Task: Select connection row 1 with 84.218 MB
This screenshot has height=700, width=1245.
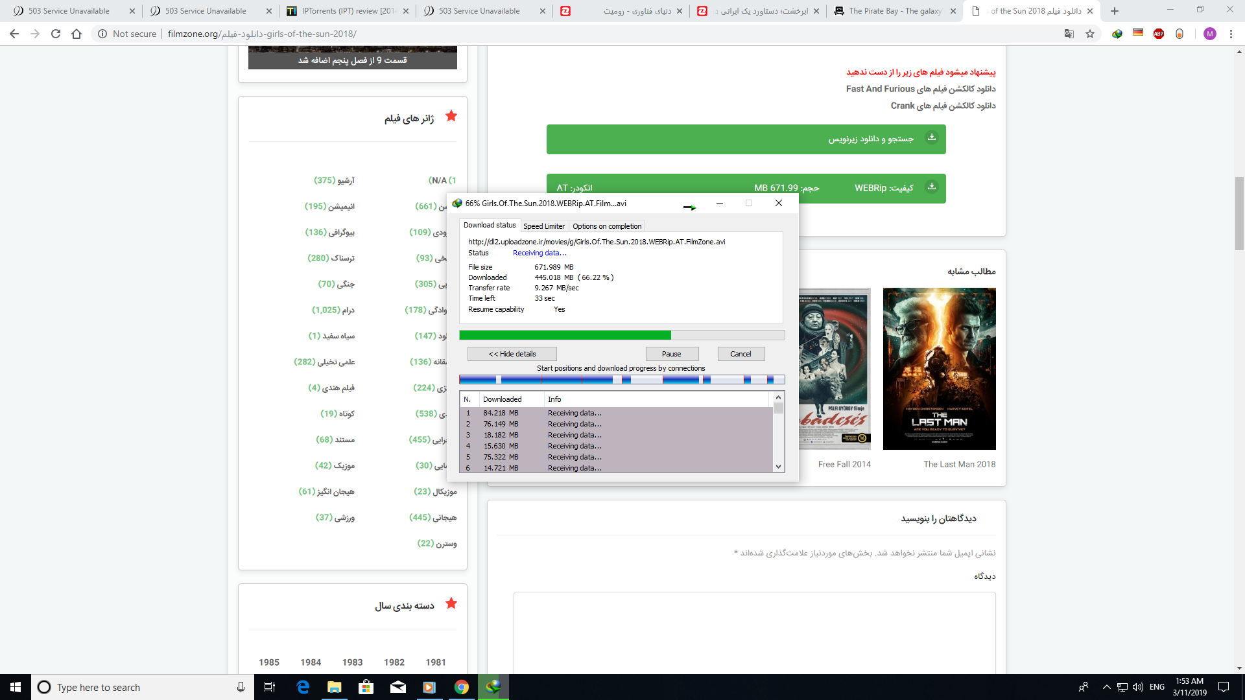Action: pyautogui.click(x=616, y=413)
